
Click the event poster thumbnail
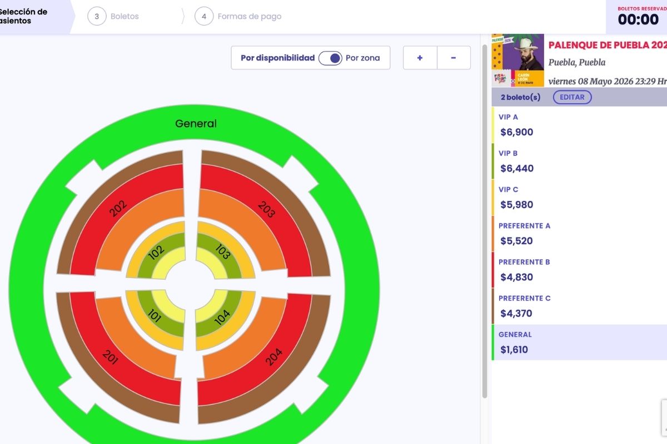[517, 60]
